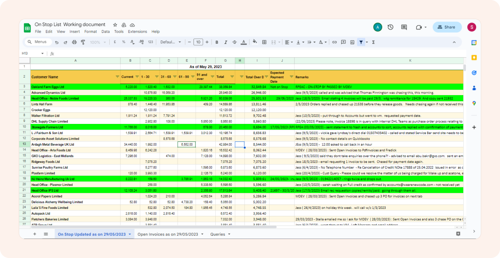500x258 pixels.
Task: Open Google Keep side panel
Action: pos(474,58)
